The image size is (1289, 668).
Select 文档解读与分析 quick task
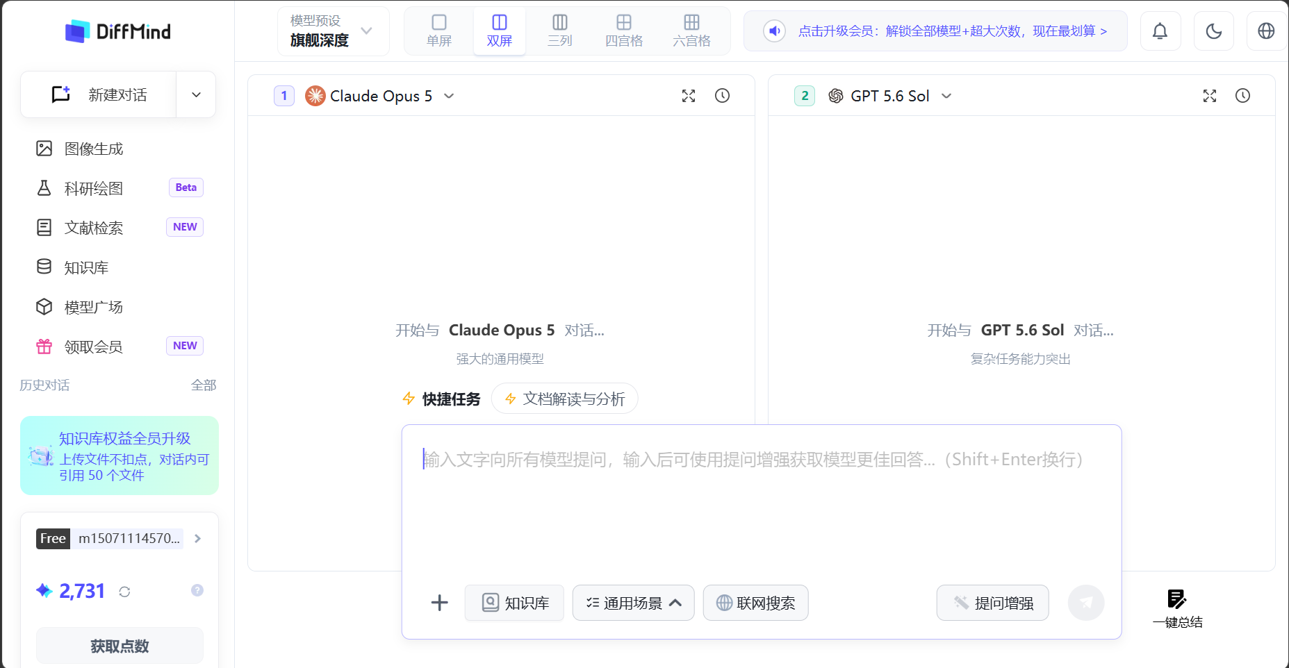(565, 399)
